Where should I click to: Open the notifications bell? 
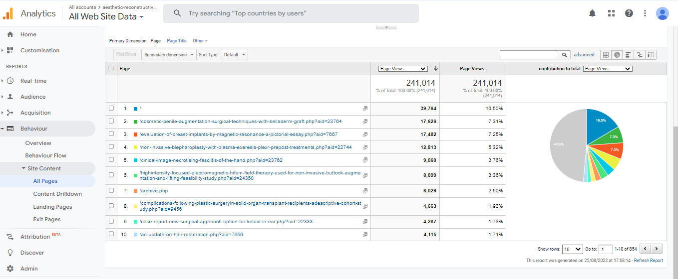[592, 13]
